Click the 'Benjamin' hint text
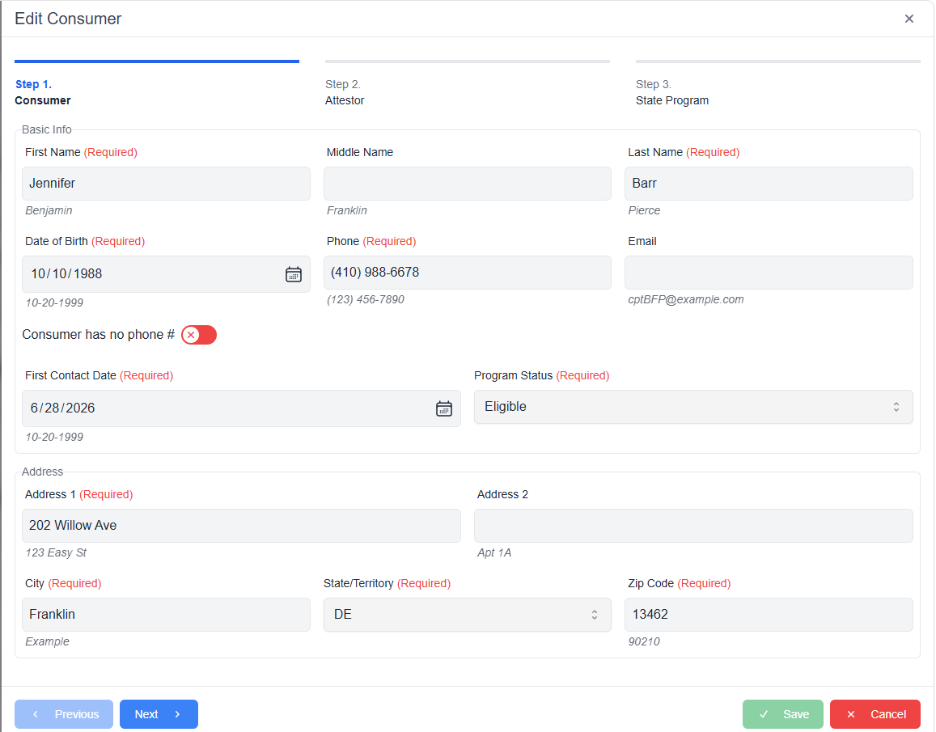This screenshot has height=732, width=936. (x=49, y=211)
